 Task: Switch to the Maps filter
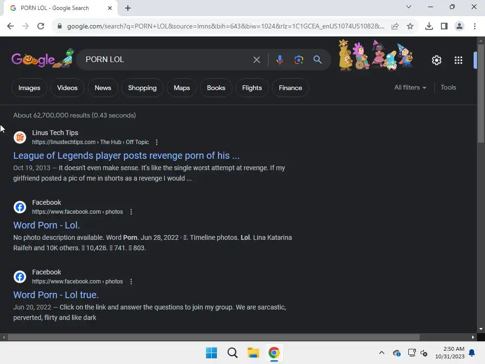coord(181,88)
